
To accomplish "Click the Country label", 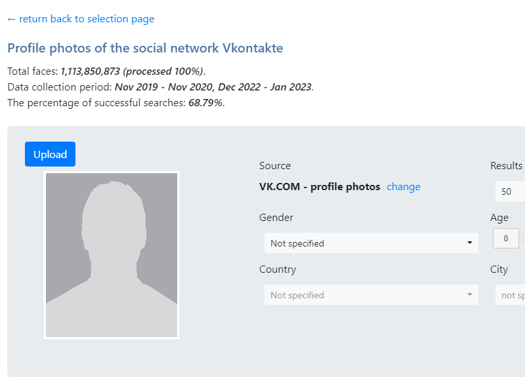I will [278, 269].
